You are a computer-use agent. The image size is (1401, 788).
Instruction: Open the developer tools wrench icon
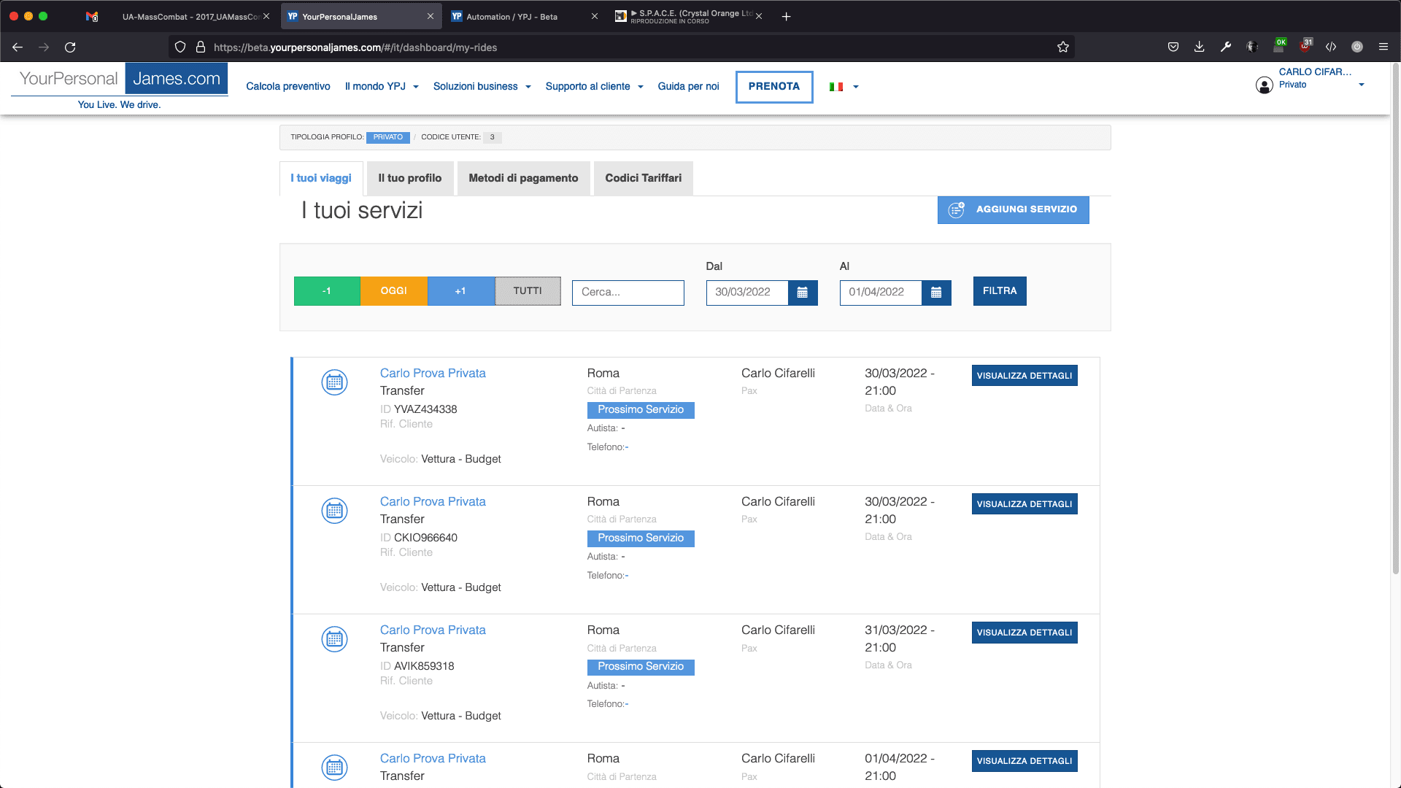[x=1225, y=47]
